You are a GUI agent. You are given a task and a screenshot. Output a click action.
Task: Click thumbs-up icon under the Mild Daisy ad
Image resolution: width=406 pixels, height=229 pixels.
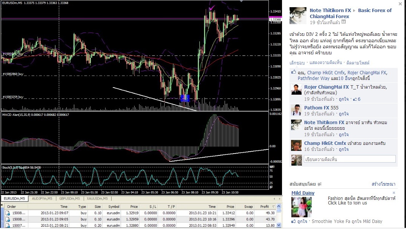tap(294, 221)
